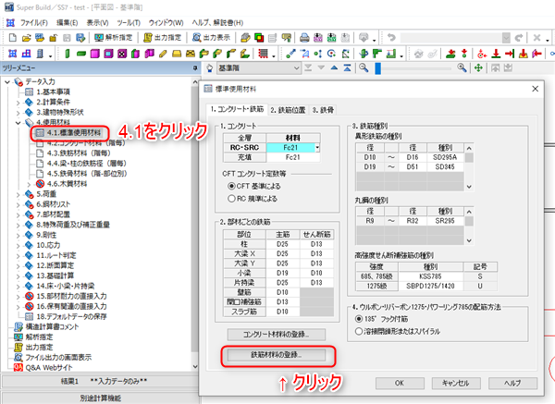
Task: Select the RC 規準による radio button
Action: (x=230, y=197)
